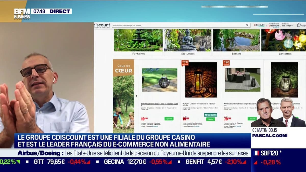Click the terrace lantern product image
Screen dimensions: 306x172
[243, 80]
